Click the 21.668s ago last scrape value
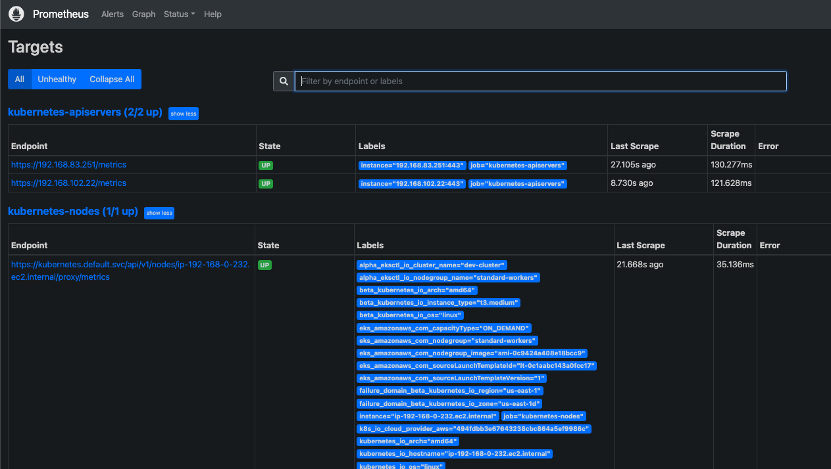This screenshot has height=469, width=831. click(640, 264)
